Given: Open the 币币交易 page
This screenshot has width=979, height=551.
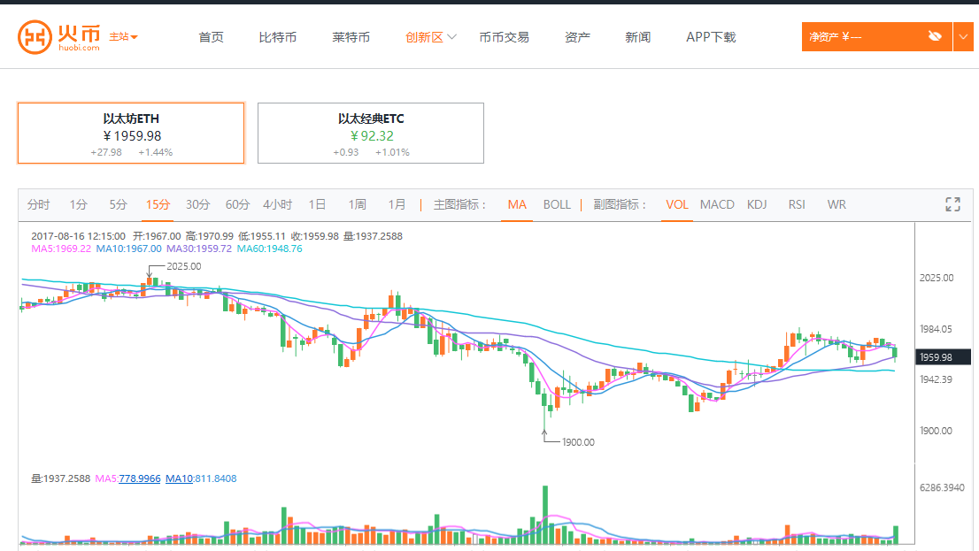Looking at the screenshot, I should click(504, 37).
